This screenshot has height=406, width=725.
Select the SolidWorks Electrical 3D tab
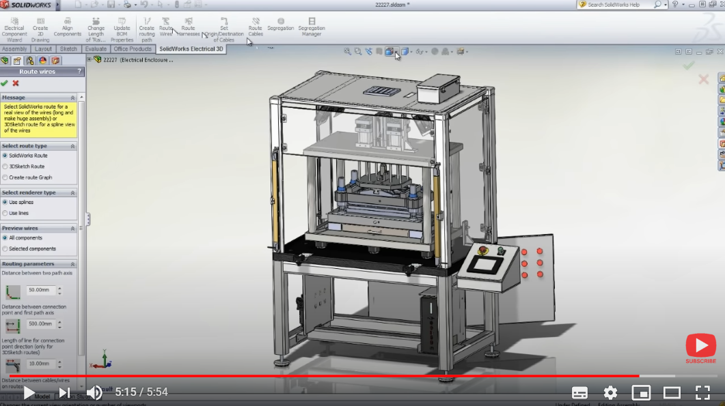pyautogui.click(x=191, y=49)
